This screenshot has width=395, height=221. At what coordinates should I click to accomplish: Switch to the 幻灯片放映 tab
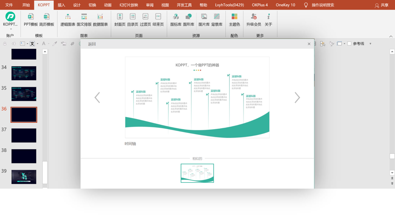pyautogui.click(x=129, y=5)
